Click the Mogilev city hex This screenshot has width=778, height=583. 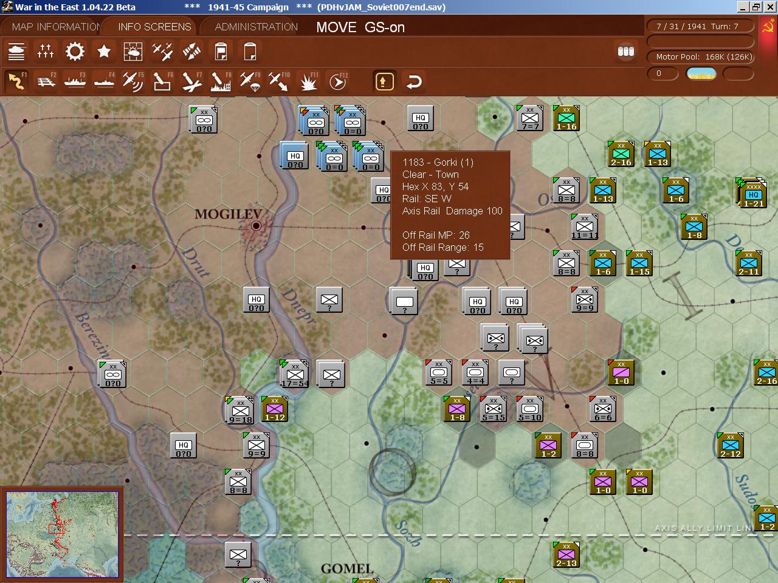[256, 226]
